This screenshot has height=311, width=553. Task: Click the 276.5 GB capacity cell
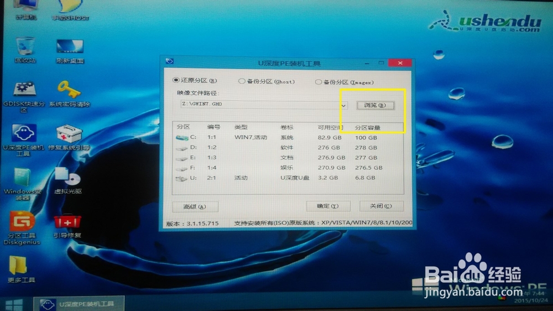tap(368, 168)
